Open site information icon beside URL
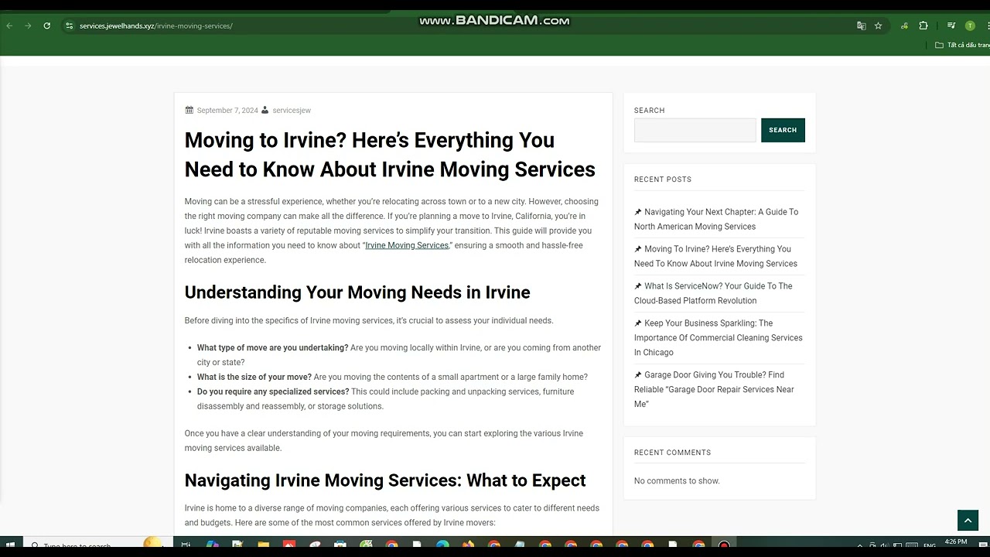 69,26
